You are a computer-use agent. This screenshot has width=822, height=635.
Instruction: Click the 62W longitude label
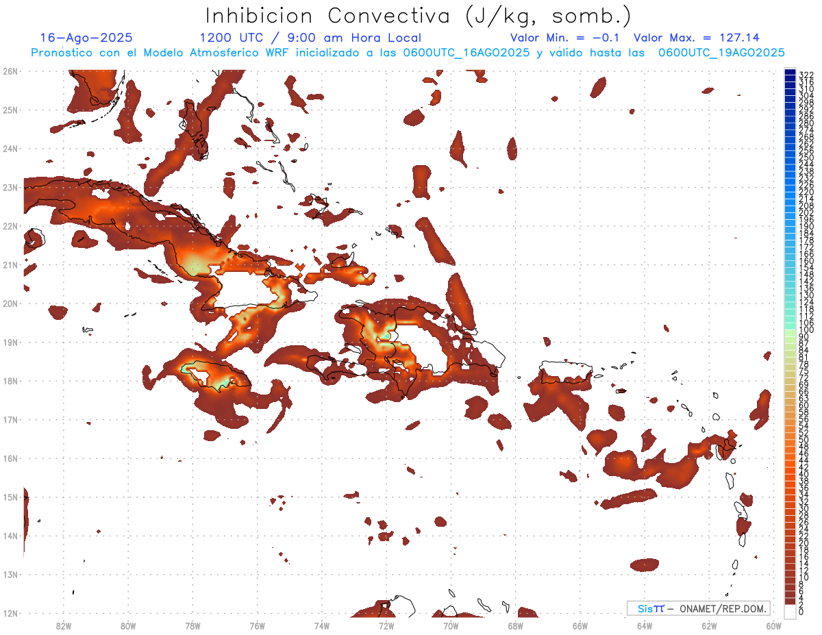click(x=710, y=625)
